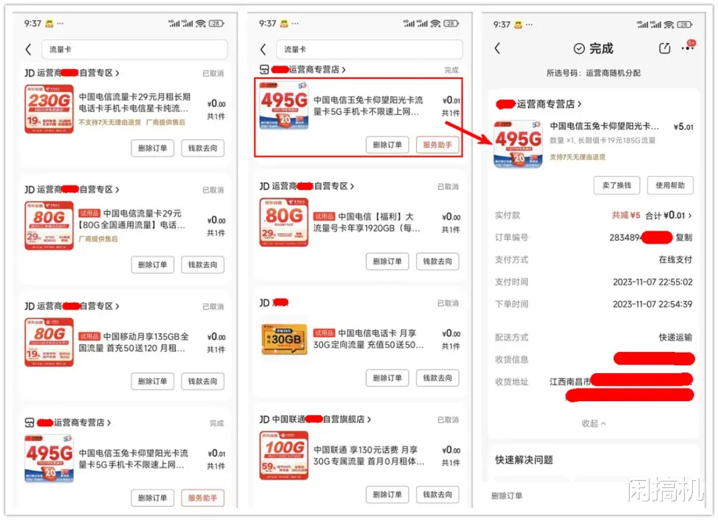Delete the 495G order on the middle screen
The height and width of the screenshot is (520, 718).
coord(388,145)
